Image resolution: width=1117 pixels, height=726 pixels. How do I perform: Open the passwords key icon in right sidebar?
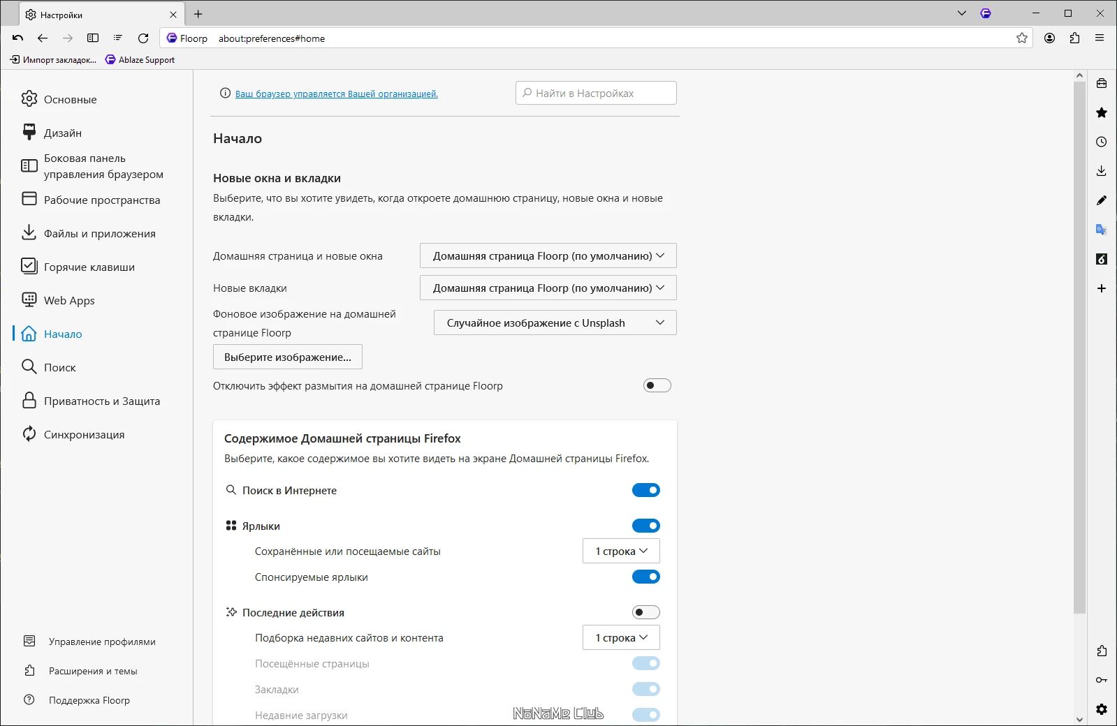(x=1102, y=680)
